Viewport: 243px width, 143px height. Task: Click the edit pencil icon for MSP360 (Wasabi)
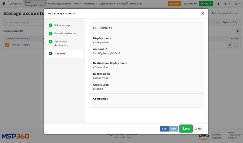point(230,45)
